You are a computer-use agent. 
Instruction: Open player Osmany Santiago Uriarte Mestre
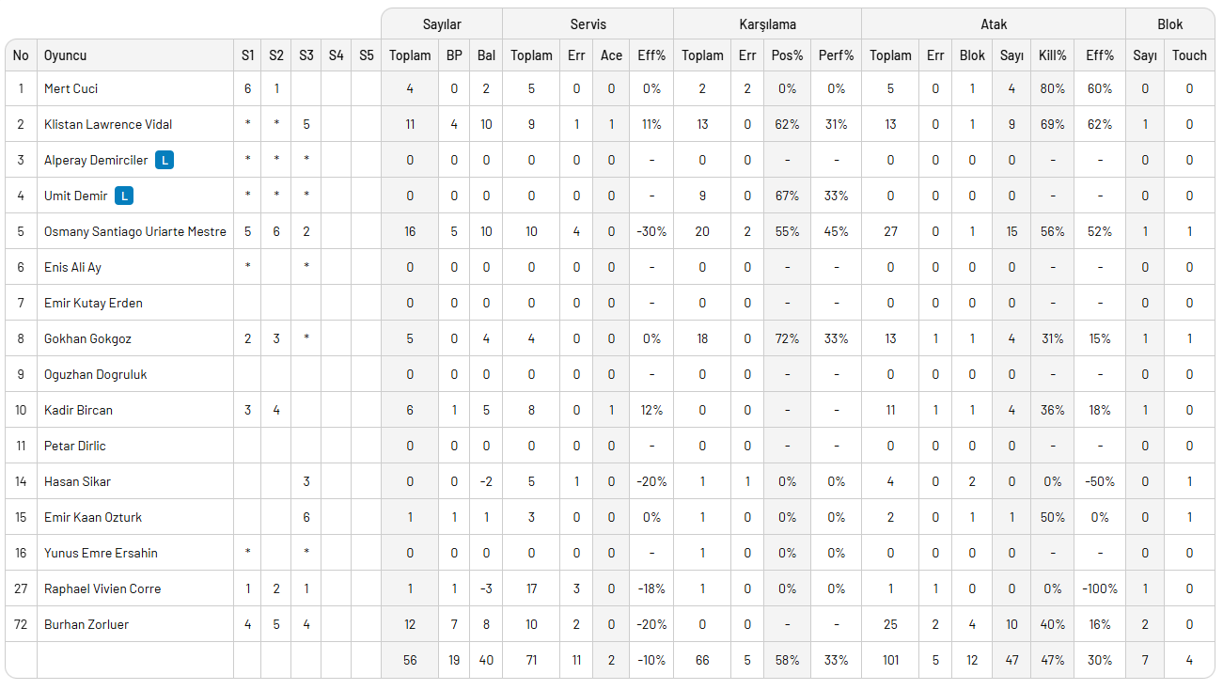(134, 231)
